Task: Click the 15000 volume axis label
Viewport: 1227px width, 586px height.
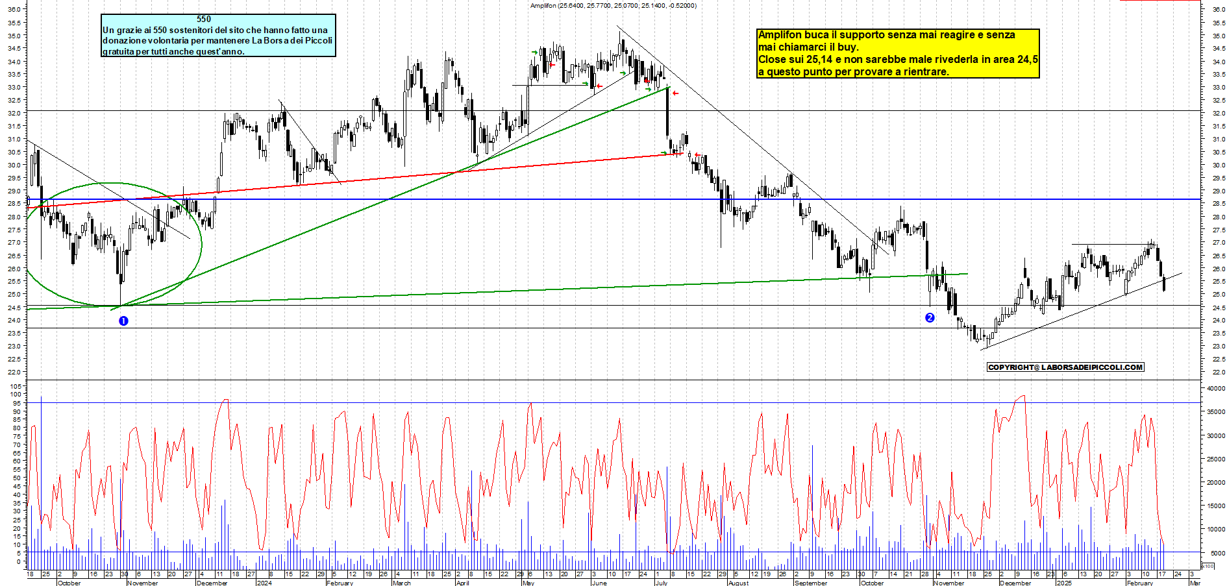Action: pos(1216,506)
